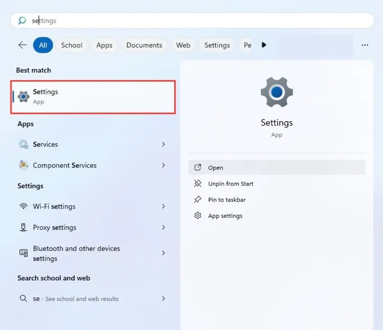Viewport: 383px width, 330px height.
Task: Select the Web filter tab
Action: click(183, 45)
